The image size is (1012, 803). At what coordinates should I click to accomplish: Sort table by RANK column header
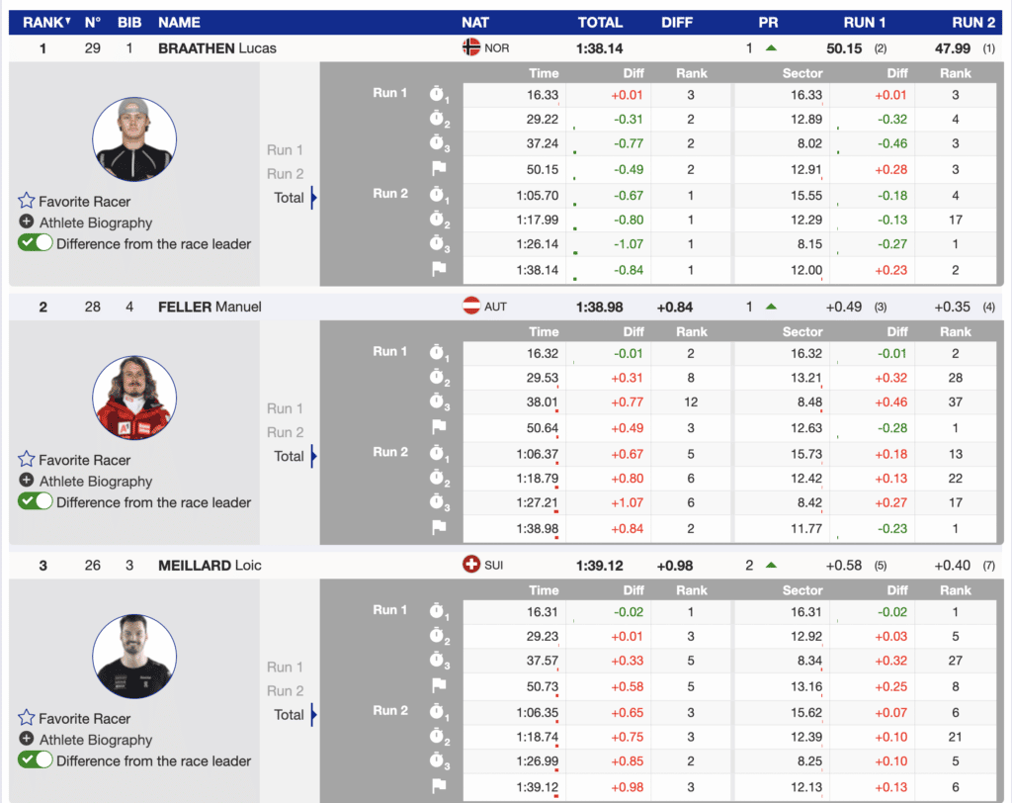point(46,22)
